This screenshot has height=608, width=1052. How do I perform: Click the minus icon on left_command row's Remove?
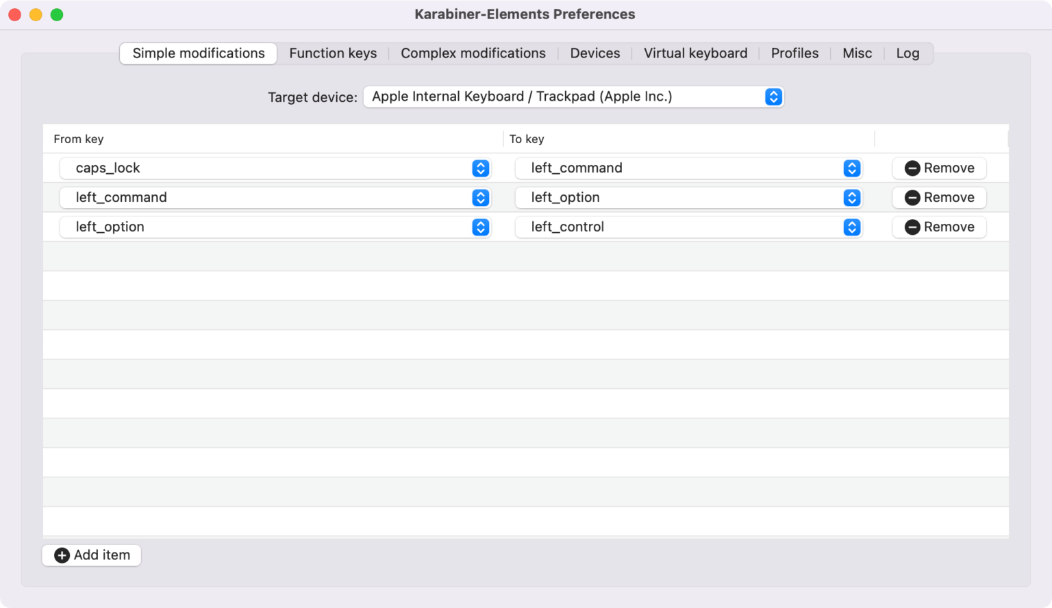click(912, 198)
